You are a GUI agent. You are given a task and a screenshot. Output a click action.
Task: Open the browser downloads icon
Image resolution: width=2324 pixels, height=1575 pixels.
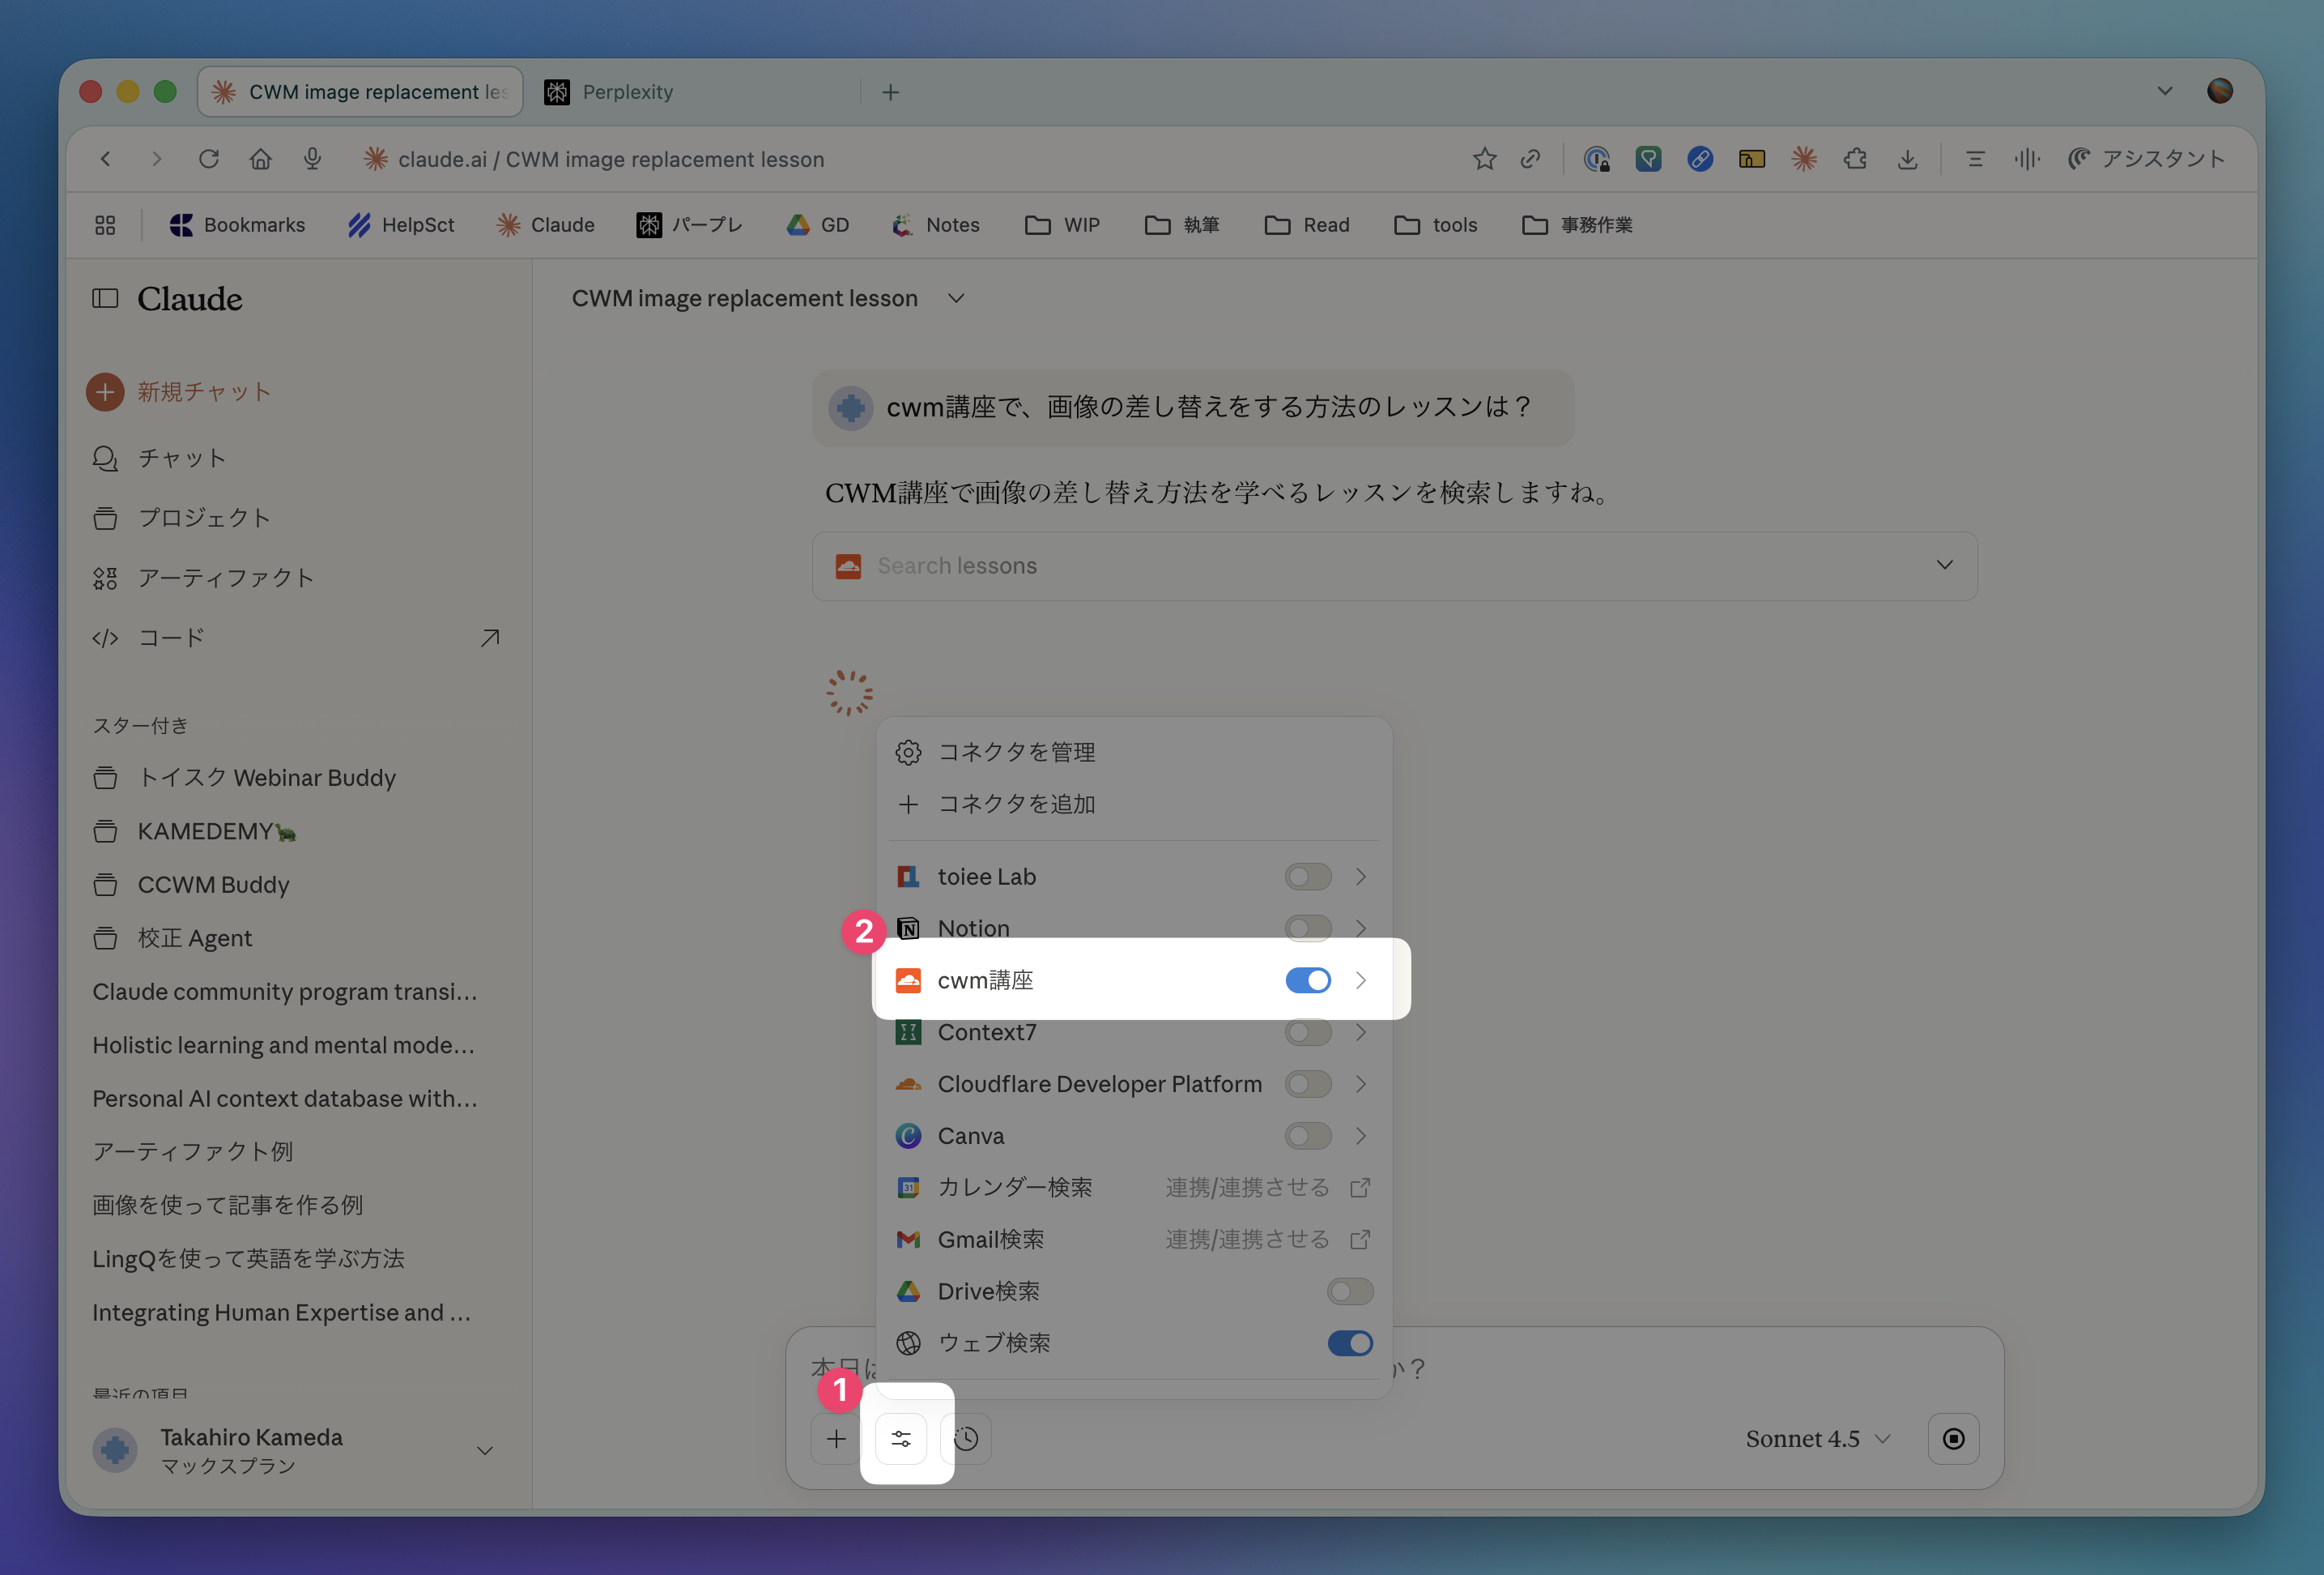click(x=1907, y=159)
